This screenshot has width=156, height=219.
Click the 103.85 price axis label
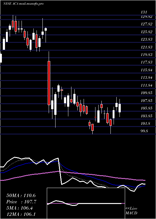click(146, 116)
